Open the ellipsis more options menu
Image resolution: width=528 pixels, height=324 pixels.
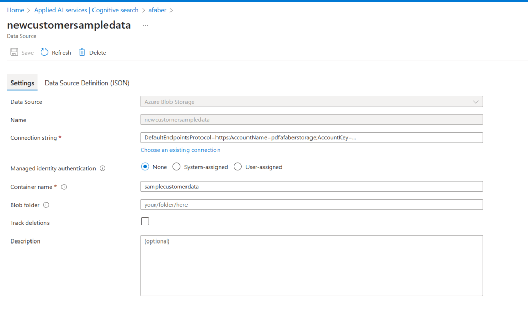coord(145,25)
